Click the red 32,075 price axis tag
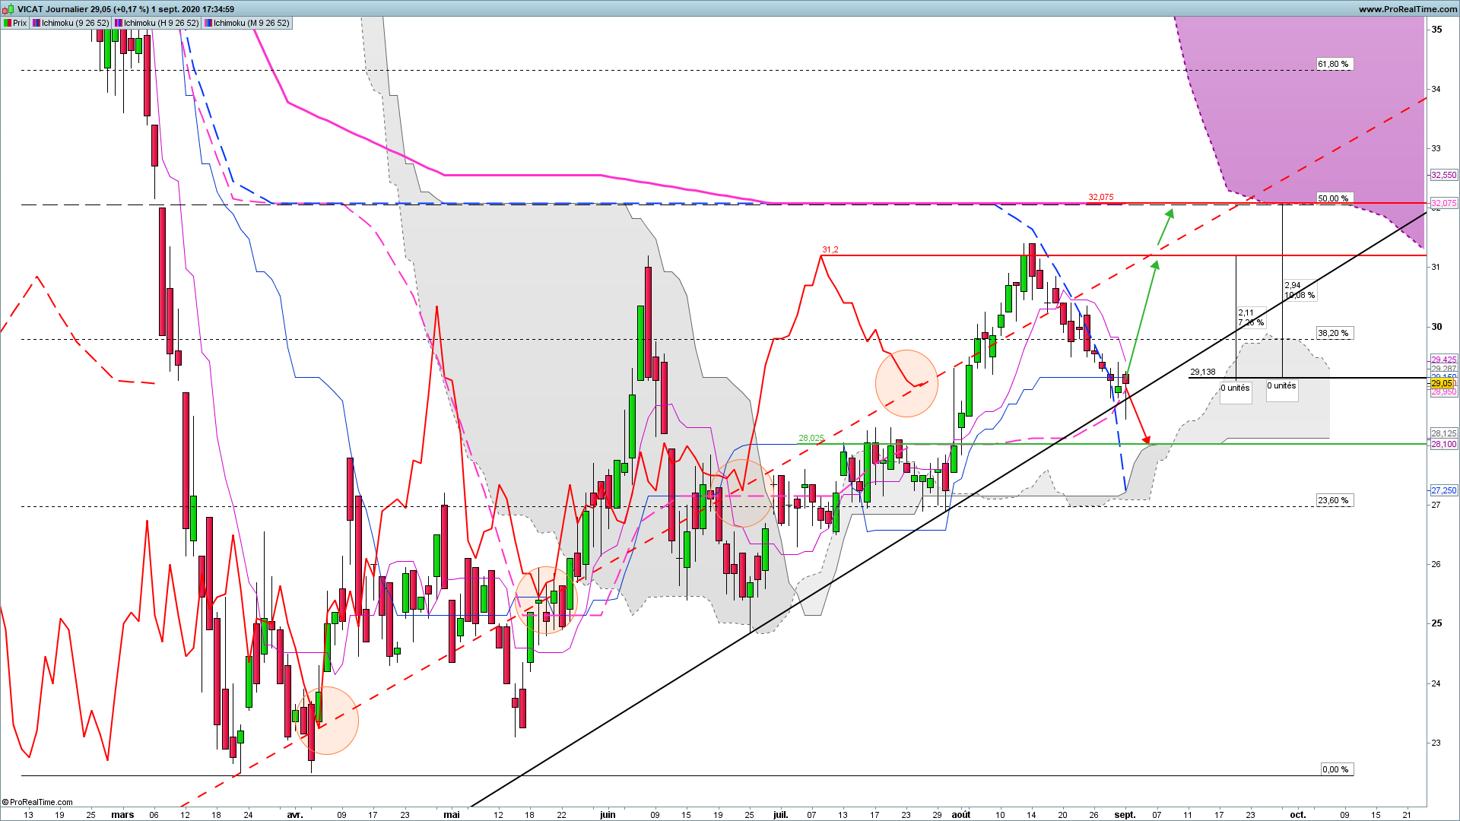Screen dimensions: 1460x821 1444,203
